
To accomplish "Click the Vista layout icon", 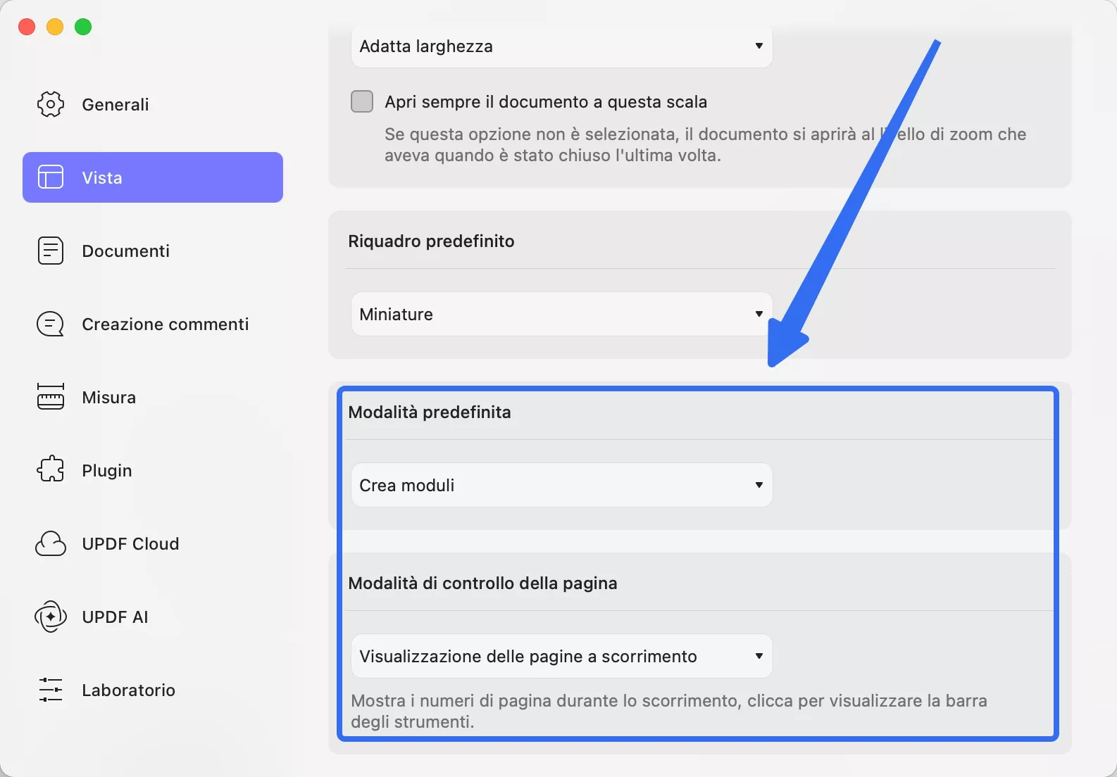I will pos(50,177).
